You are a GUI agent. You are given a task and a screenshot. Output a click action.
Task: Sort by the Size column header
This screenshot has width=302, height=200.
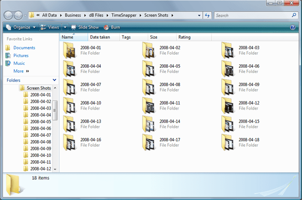(x=162, y=37)
